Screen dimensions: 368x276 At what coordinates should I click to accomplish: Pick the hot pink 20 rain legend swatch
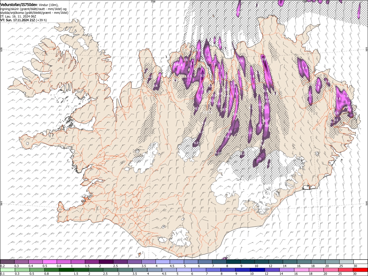[331, 270]
